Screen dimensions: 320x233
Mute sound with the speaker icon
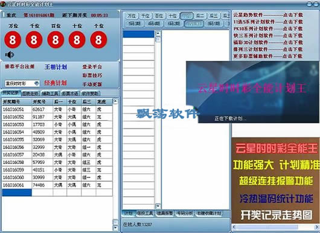point(10,55)
